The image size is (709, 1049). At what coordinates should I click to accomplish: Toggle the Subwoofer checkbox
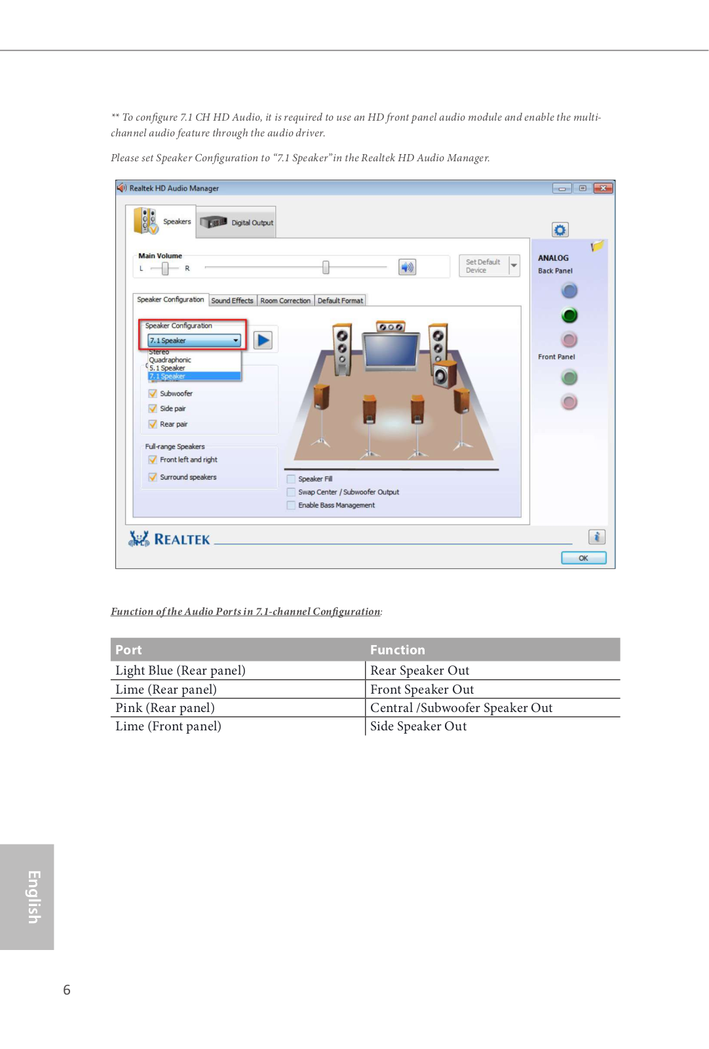(x=153, y=393)
